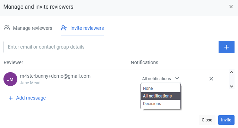
Task: Choose All notifications option in list
Action: (x=161, y=96)
